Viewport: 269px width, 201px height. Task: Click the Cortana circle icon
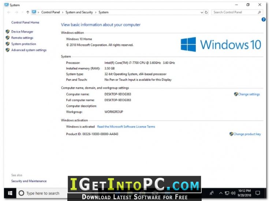tap(21, 193)
